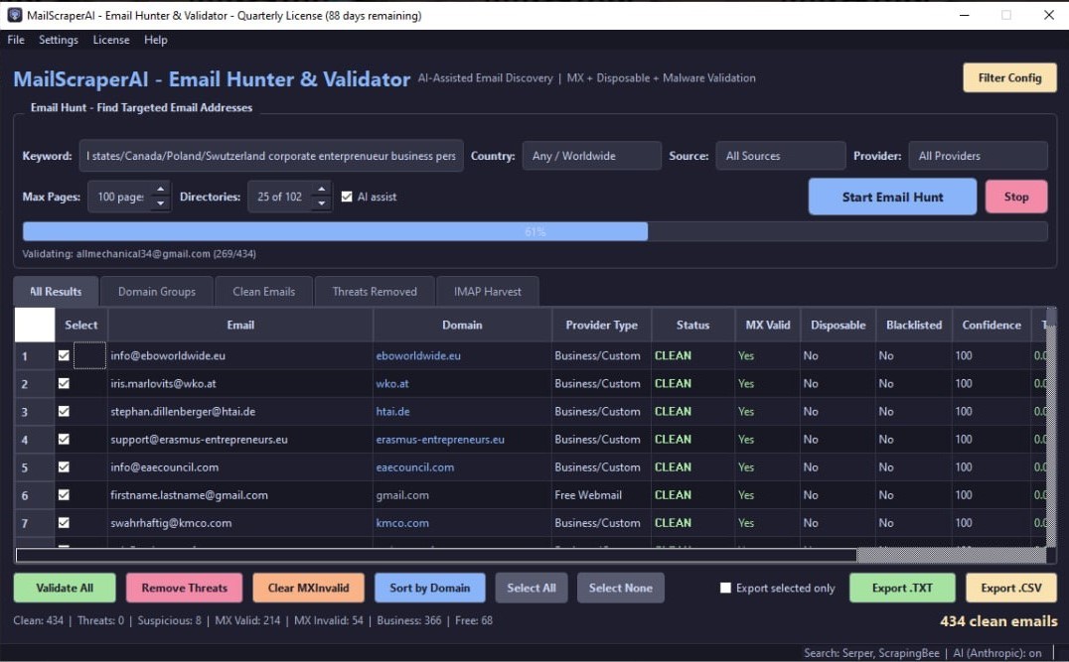Click the Select None button
This screenshot has width=1069, height=662.
tap(620, 588)
